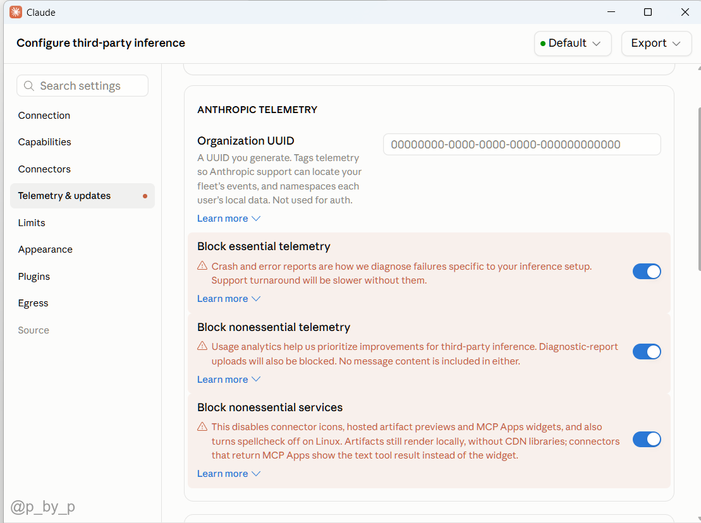Click the Block essential telemetry label

tap(264, 246)
